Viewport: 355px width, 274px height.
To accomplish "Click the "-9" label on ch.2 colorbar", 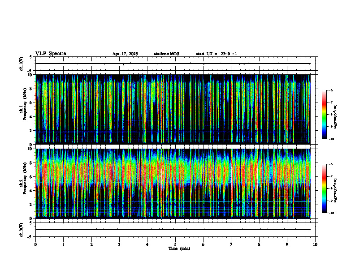I will click(x=331, y=201).
